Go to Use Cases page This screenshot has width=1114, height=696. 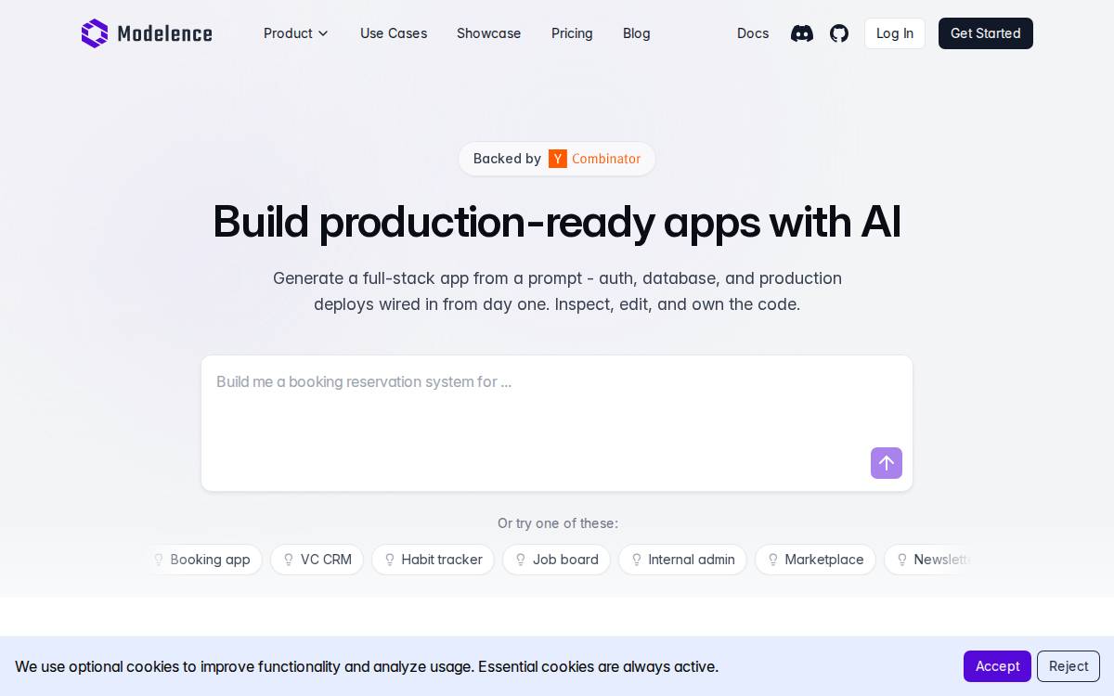[x=394, y=33]
